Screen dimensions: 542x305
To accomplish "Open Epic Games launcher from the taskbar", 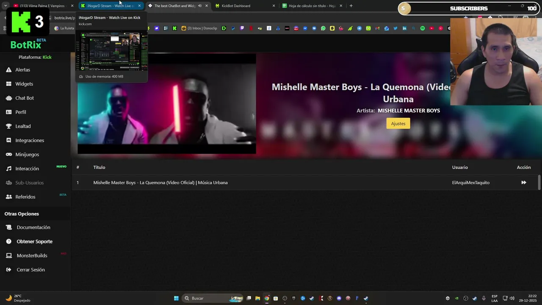I will tap(294, 298).
